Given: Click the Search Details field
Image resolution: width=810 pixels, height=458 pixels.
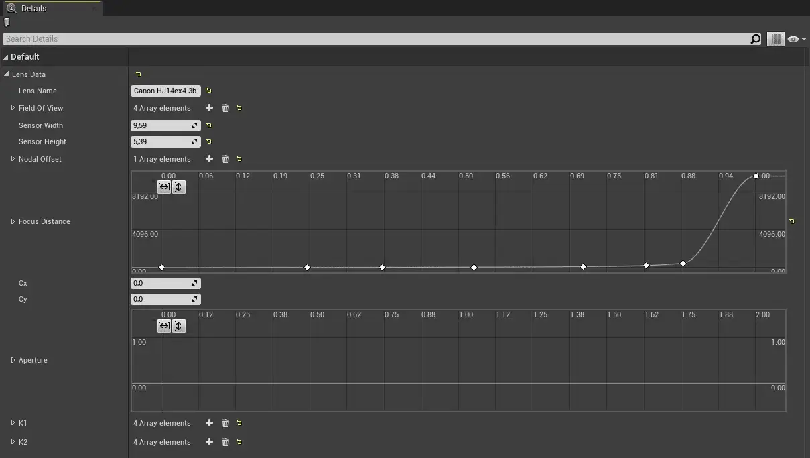Looking at the screenshot, I should pyautogui.click(x=375, y=39).
